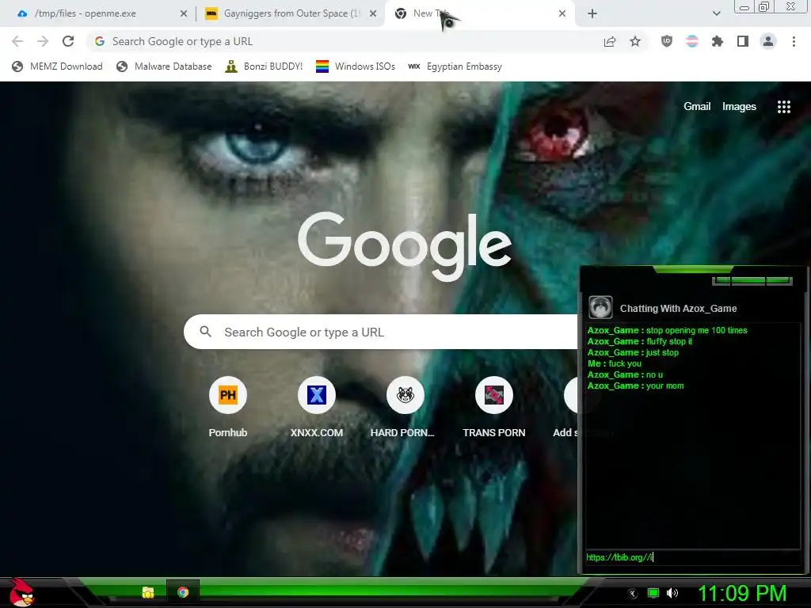811x608 pixels.
Task: Close the IMDb movie tab
Action: [373, 13]
